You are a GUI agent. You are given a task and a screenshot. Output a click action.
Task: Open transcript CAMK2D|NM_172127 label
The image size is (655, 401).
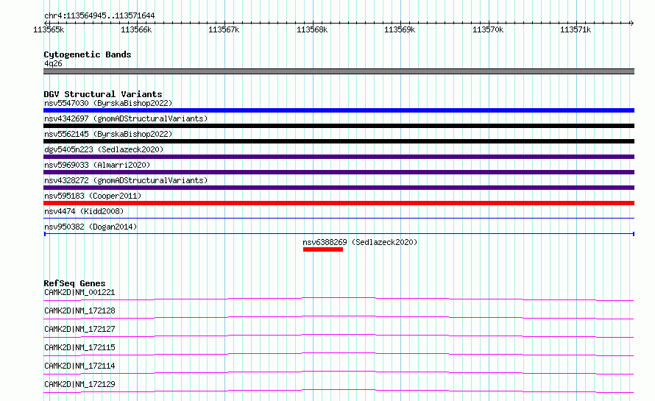pyautogui.click(x=79, y=329)
